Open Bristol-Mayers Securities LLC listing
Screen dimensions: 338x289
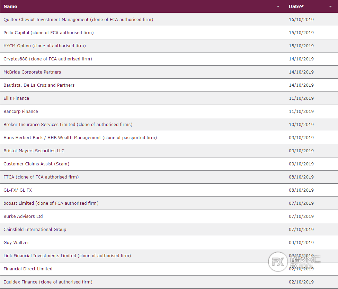(x=34, y=151)
